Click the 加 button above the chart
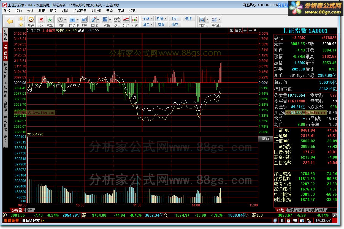The width and height of the screenshot is (344, 229). point(232,30)
